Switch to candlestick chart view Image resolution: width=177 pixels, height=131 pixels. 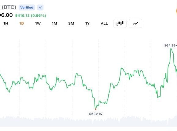point(120,23)
